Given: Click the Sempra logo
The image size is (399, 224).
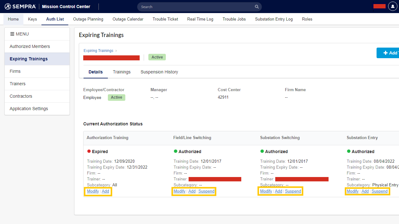Looking at the screenshot, I should (20, 7).
